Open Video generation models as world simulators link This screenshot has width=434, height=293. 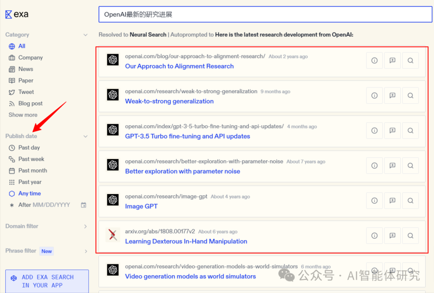pyautogui.click(x=190, y=277)
